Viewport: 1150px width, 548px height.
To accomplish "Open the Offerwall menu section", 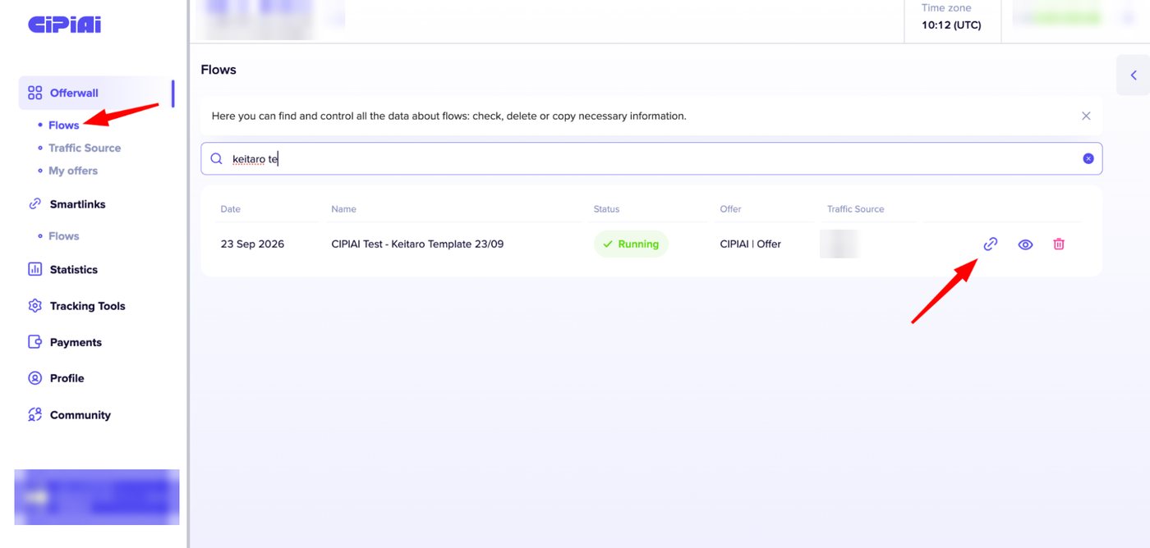I will (95, 93).
